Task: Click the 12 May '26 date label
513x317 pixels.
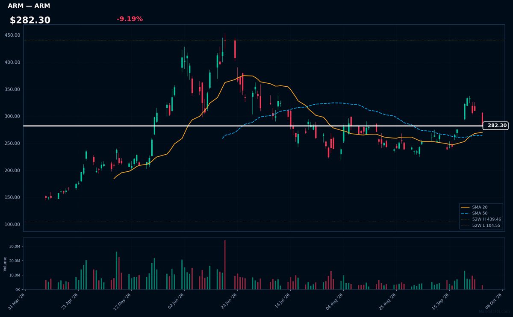Action: 123,301
